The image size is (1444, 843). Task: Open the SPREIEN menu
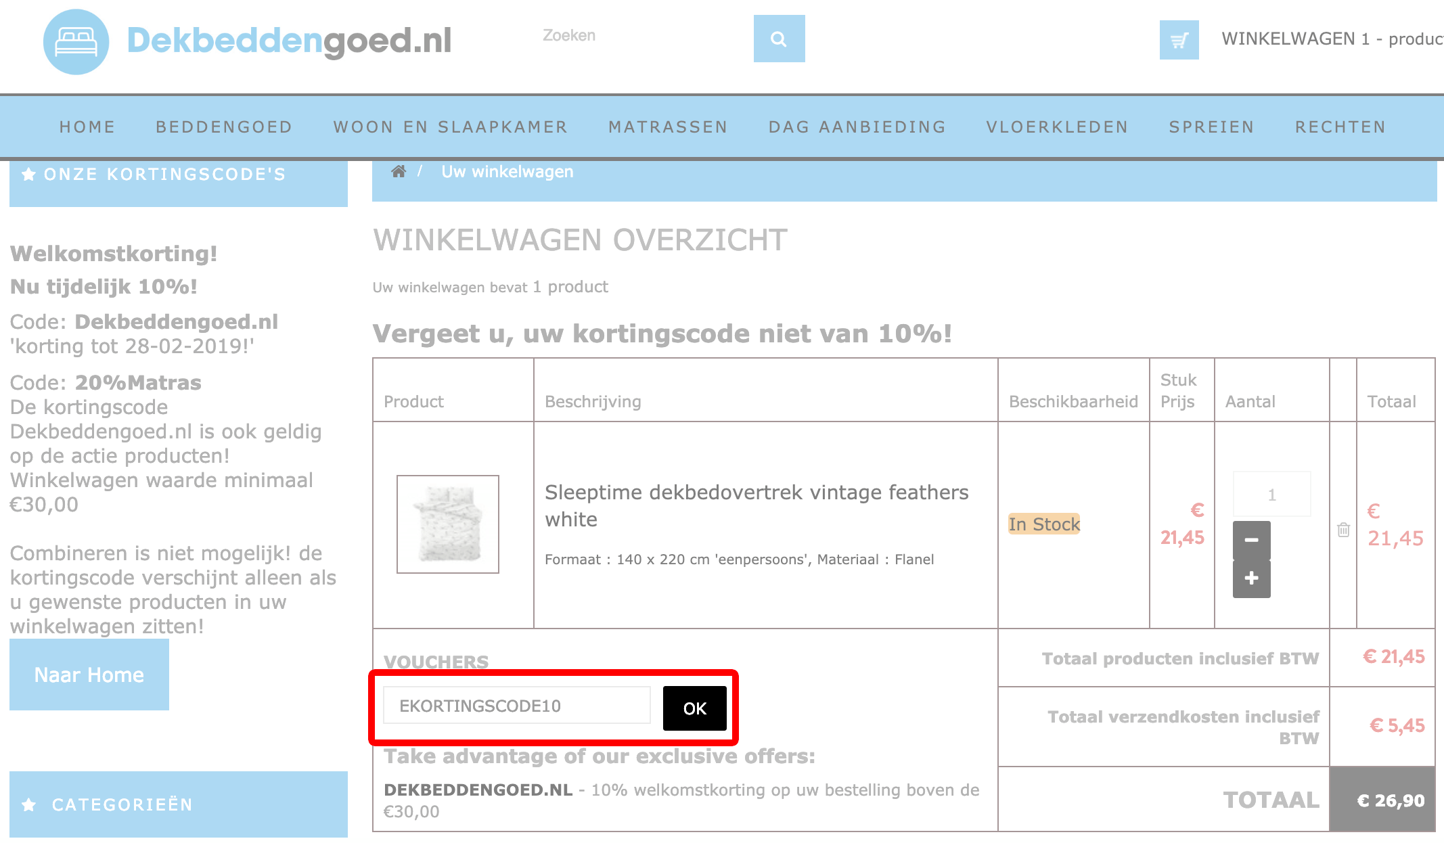1211,127
